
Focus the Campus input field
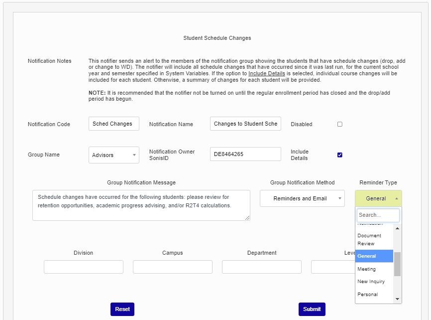coord(173,267)
